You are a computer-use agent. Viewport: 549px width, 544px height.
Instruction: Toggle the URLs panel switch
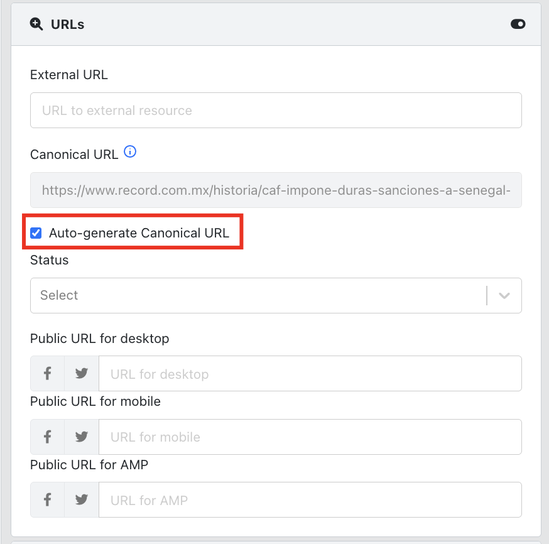(x=518, y=24)
